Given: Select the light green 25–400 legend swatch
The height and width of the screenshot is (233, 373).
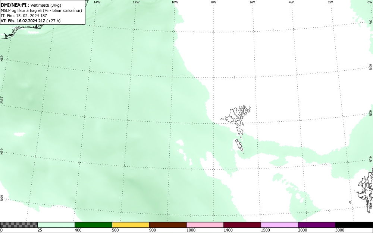Looking at the screenshot, I should pos(56,225).
